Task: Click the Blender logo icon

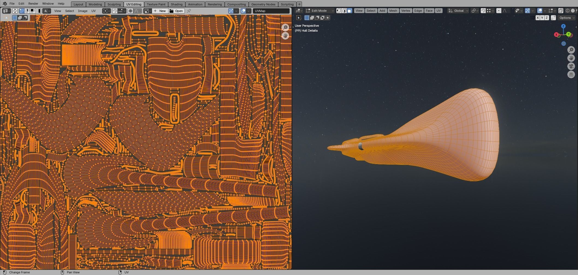Action: [4, 4]
